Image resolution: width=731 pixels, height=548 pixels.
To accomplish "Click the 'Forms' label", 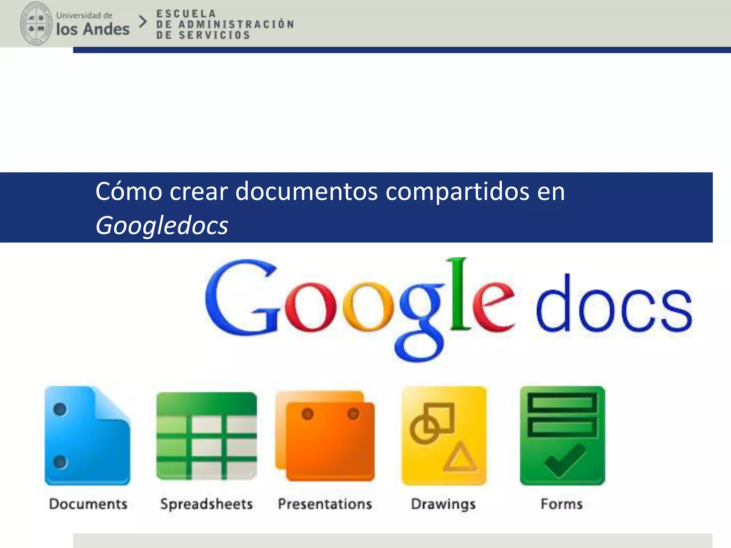I will pyautogui.click(x=562, y=504).
